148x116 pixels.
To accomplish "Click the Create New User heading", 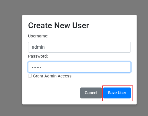I will [x=59, y=26].
